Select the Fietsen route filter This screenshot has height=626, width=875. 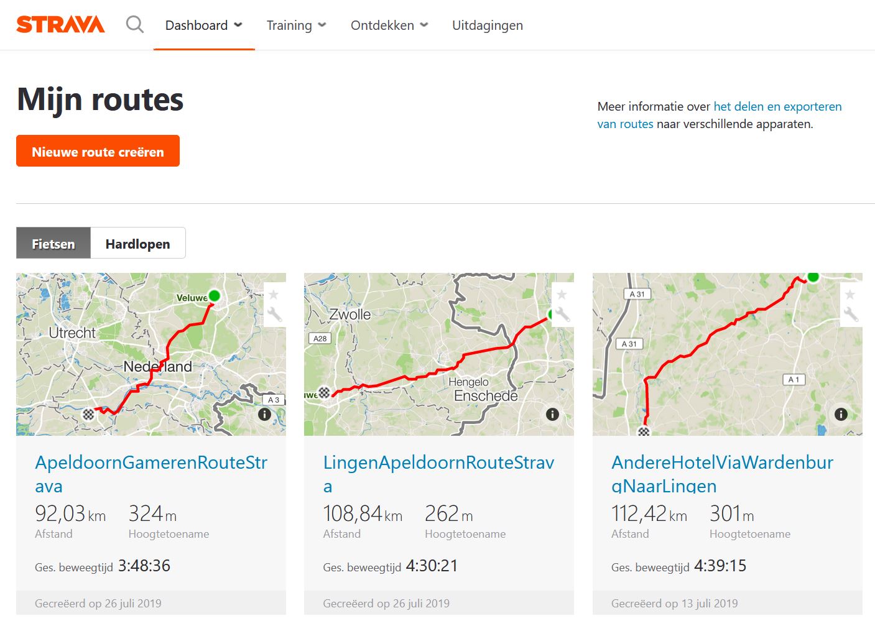[53, 243]
